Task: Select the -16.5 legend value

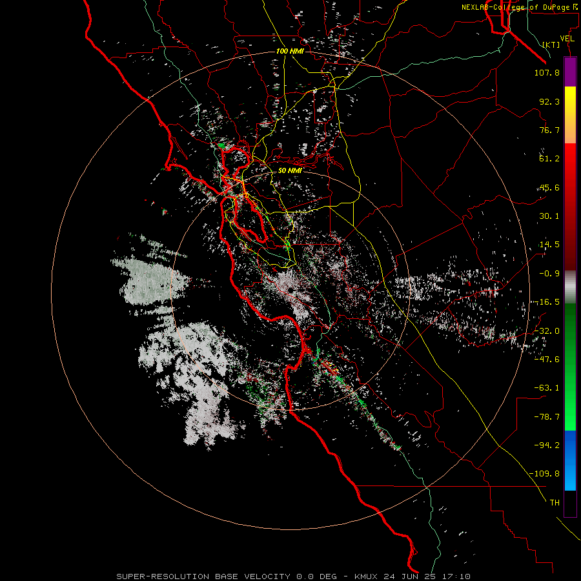Action: [547, 302]
